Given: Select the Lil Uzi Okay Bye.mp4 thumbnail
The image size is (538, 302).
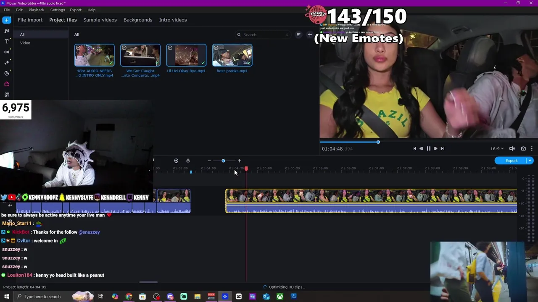Looking at the screenshot, I should click(x=186, y=55).
